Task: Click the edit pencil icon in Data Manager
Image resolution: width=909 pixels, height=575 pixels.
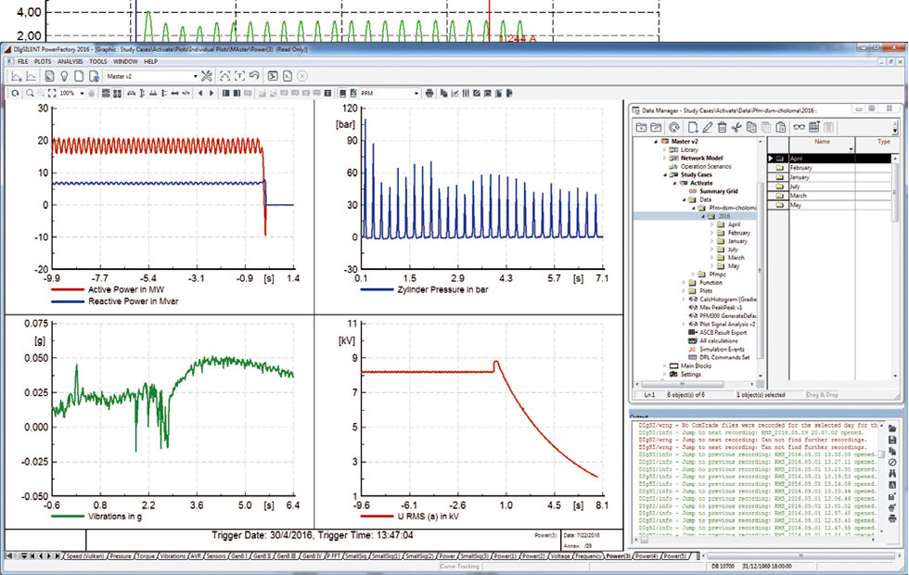Action: pos(707,127)
